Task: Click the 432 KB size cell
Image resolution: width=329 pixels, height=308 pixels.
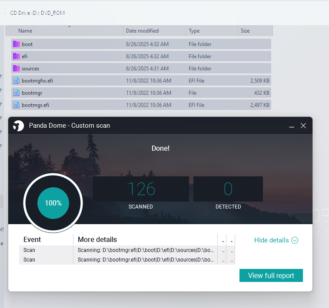Action: coord(262,93)
